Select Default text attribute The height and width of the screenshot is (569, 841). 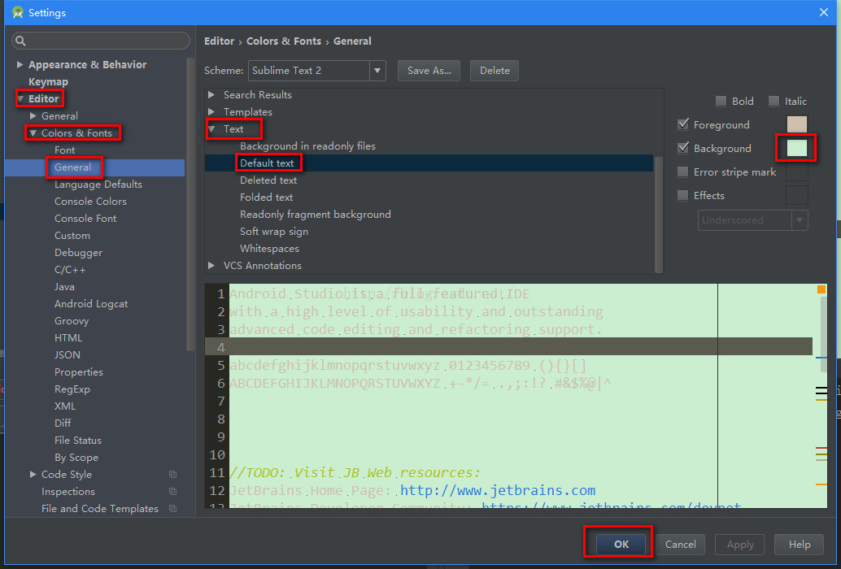click(267, 163)
